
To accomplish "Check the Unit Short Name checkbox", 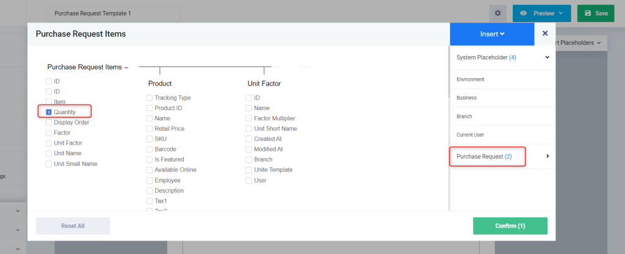I will tap(249, 128).
